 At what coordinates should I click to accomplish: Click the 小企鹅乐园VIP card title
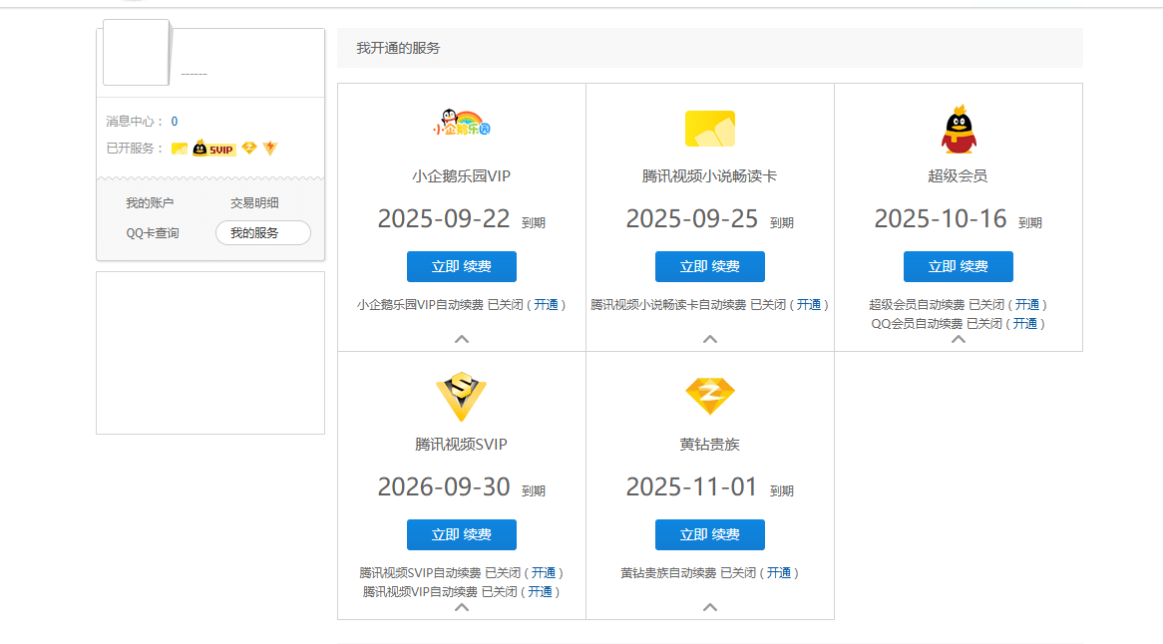[x=462, y=176]
